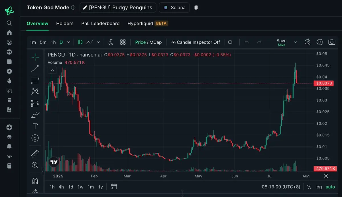
Task: Toggle log scale mode
Action: pos(319,187)
